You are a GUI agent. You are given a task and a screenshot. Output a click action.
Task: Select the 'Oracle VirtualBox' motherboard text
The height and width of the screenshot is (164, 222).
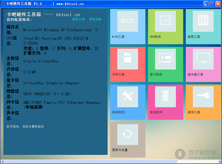pyautogui.click(x=41, y=61)
